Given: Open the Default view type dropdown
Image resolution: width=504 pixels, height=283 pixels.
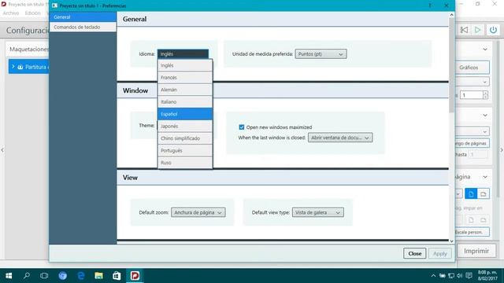Looking at the screenshot, I should pyautogui.click(x=317, y=212).
